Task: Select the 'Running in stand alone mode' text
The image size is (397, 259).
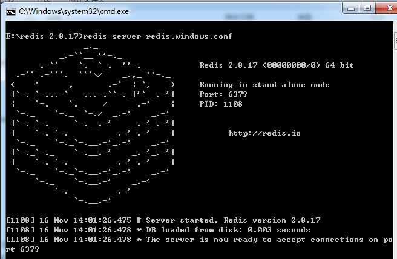Action: pos(264,85)
